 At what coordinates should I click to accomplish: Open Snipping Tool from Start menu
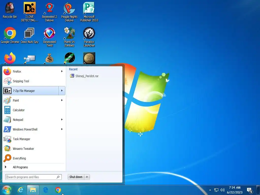click(x=34, y=81)
